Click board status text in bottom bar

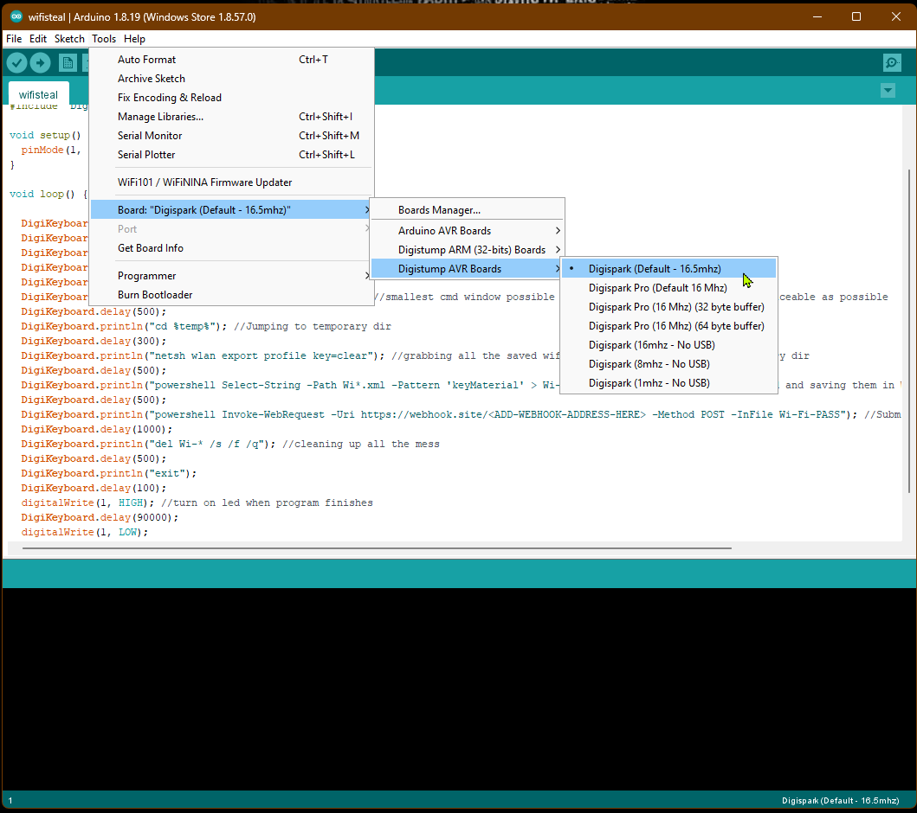[840, 801]
